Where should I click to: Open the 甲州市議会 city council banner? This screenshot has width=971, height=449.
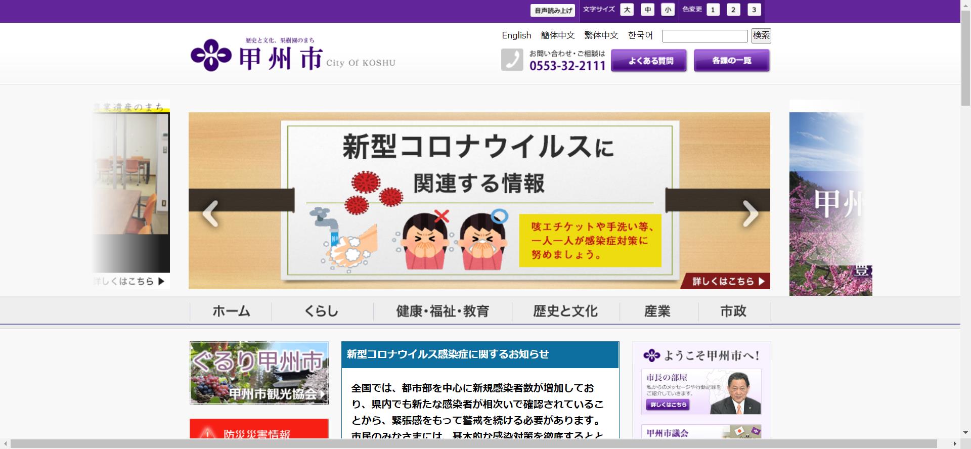[x=701, y=432]
